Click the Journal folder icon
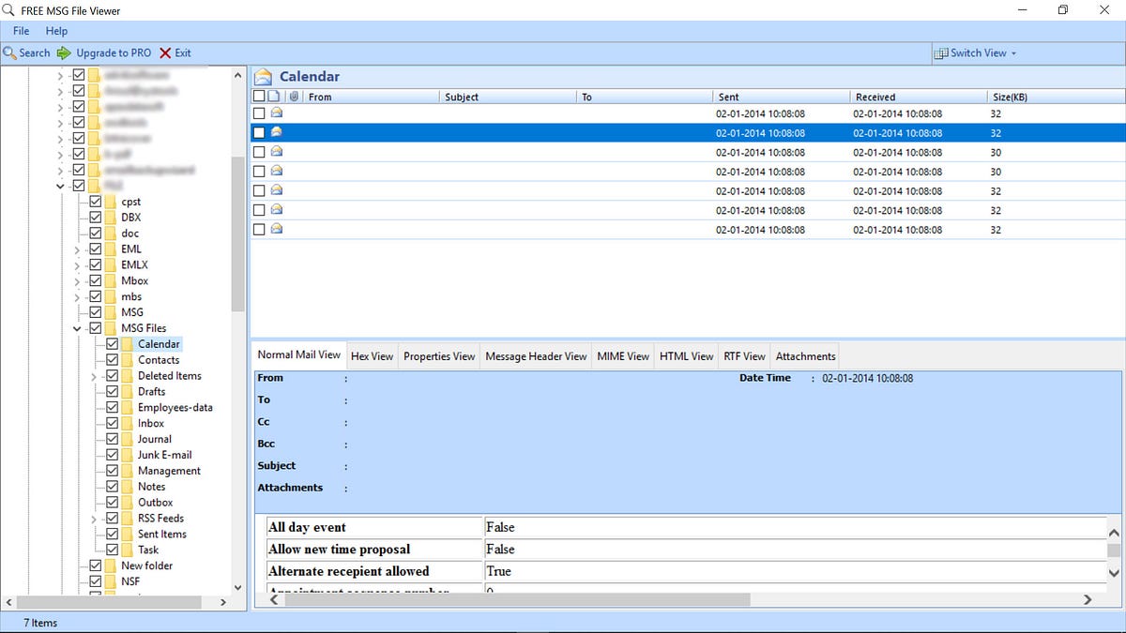 pyautogui.click(x=129, y=439)
